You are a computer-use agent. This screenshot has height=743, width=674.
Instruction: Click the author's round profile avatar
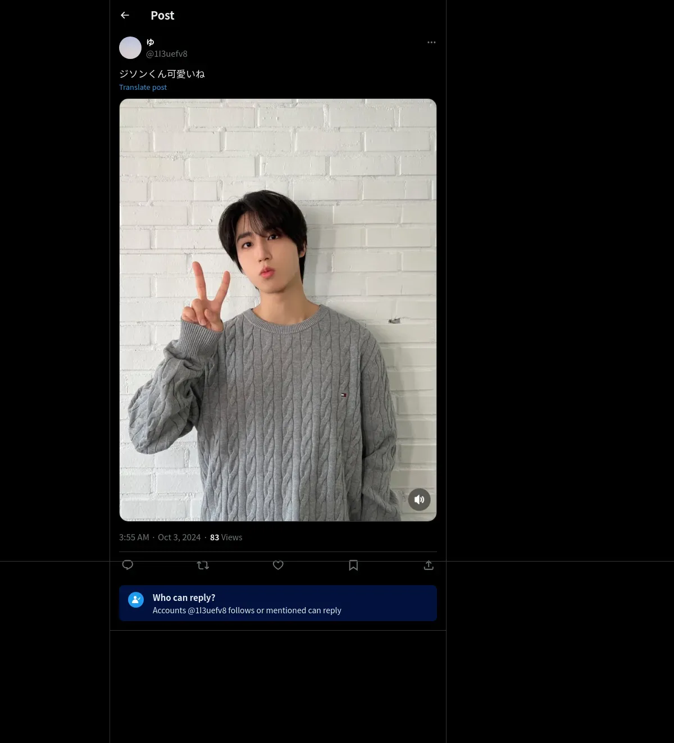(130, 48)
